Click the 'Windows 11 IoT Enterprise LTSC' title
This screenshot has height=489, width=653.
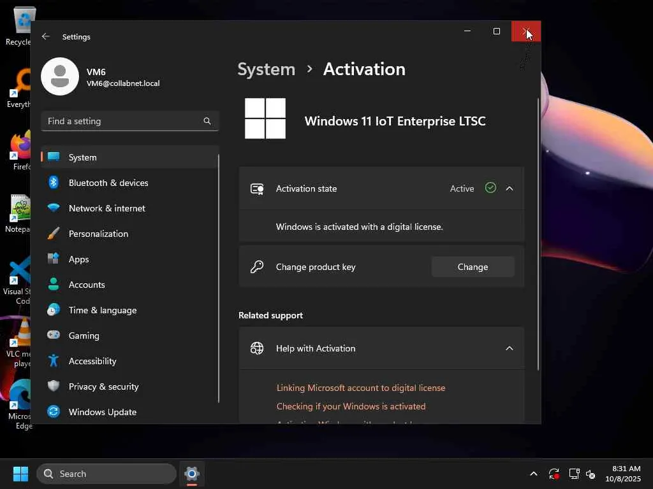point(395,121)
